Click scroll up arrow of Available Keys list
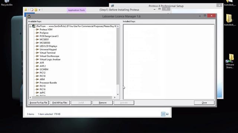 [x=118, y=26]
